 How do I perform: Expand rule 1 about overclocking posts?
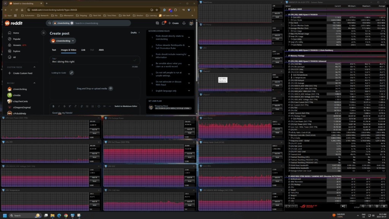(x=189, y=38)
